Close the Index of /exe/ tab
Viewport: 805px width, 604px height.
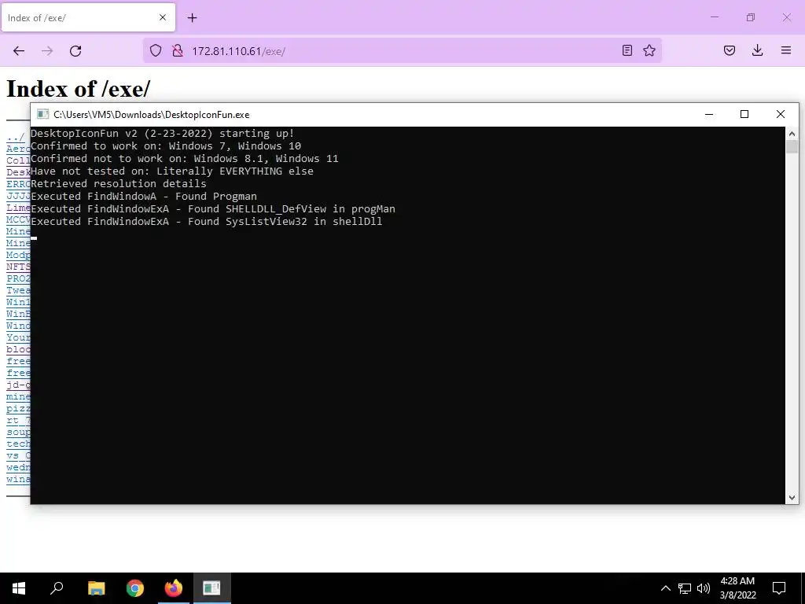163,17
